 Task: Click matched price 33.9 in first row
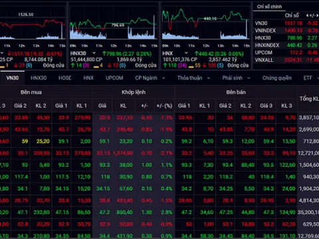[105, 118]
